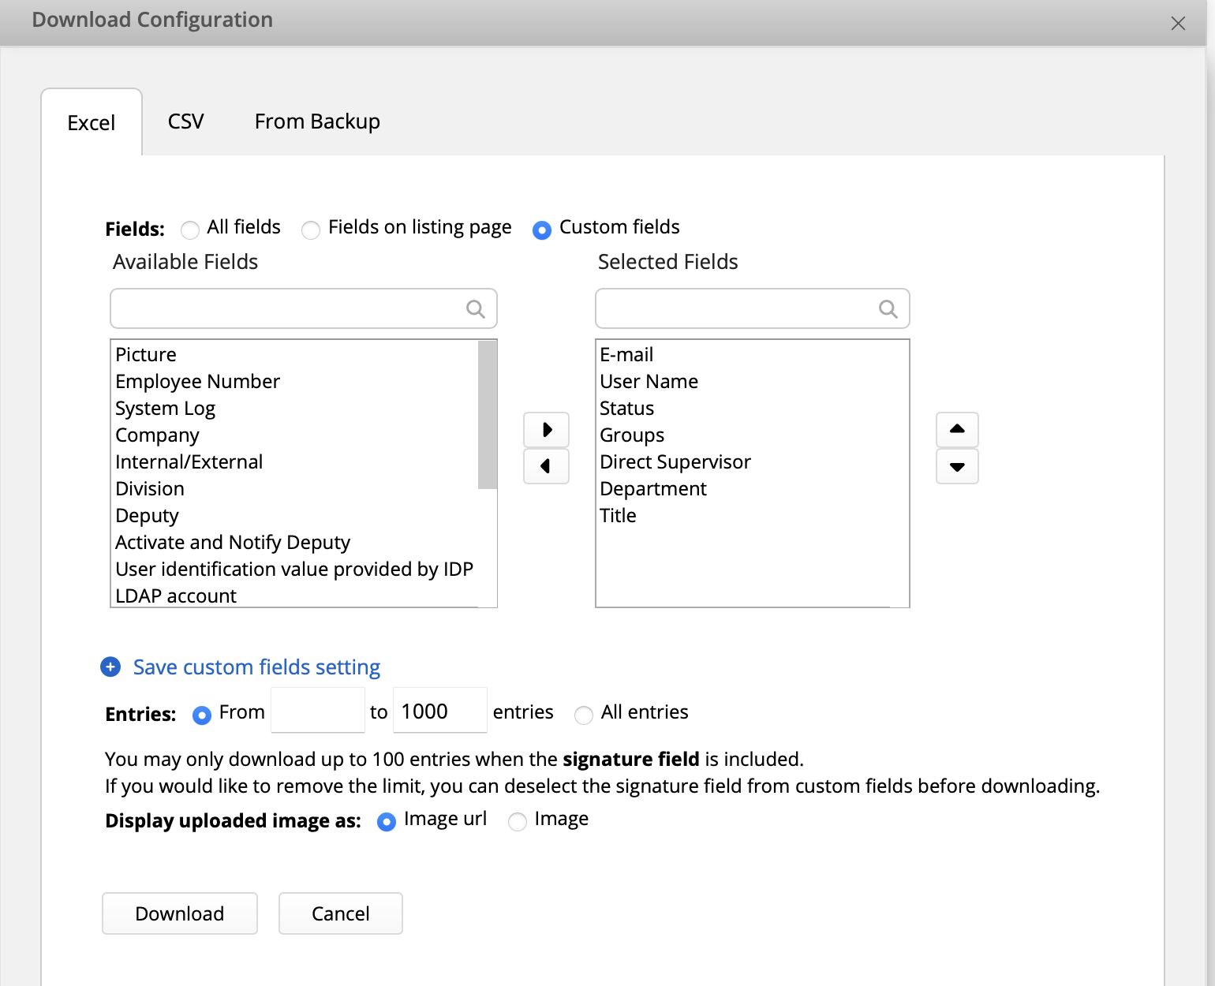Click the move-right arrow to add a field
The height and width of the screenshot is (986, 1215).
point(546,430)
